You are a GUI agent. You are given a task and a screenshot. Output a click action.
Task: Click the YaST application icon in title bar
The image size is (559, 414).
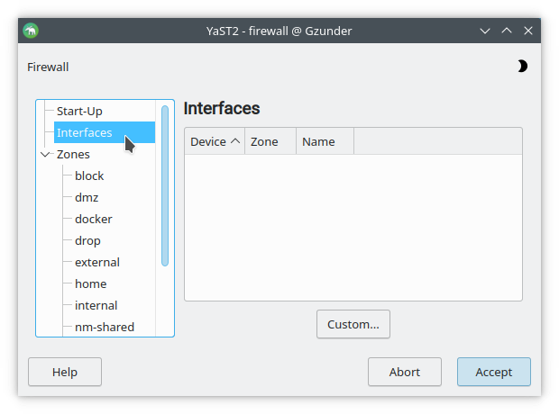(x=31, y=31)
